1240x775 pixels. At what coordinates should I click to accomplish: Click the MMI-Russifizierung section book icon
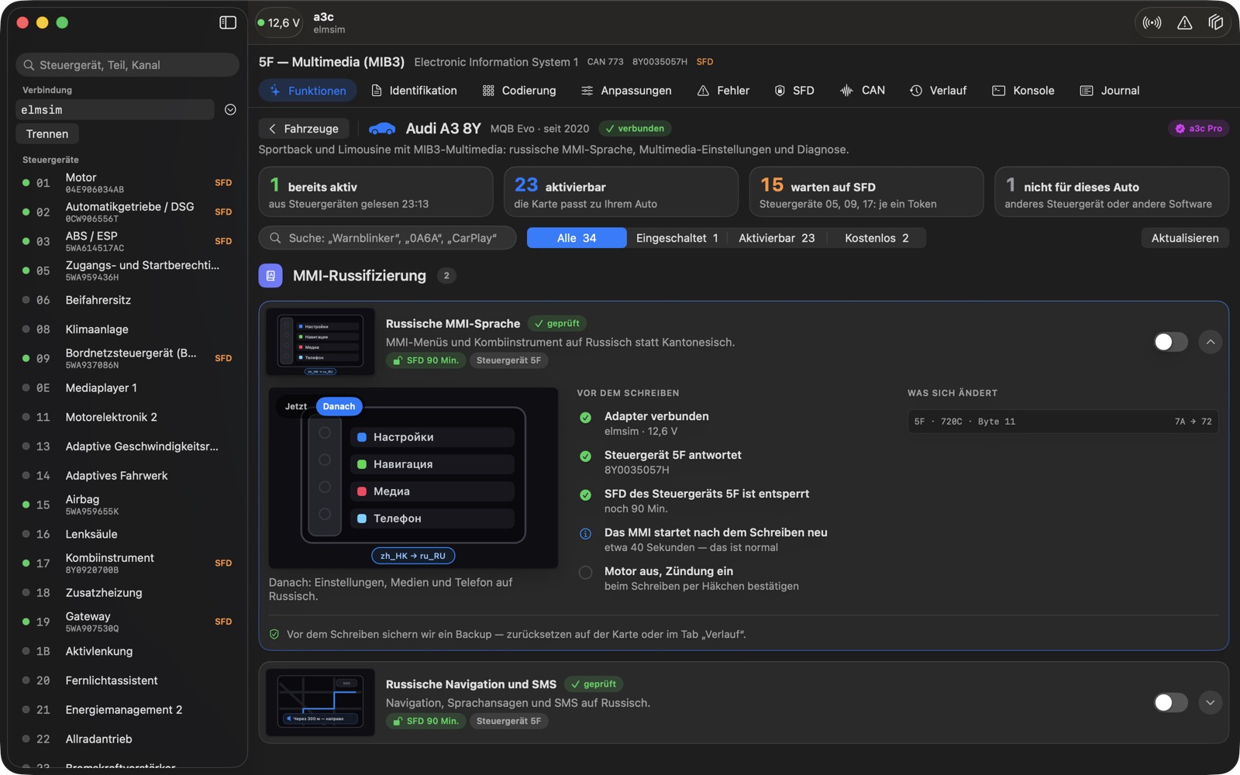[x=270, y=275]
